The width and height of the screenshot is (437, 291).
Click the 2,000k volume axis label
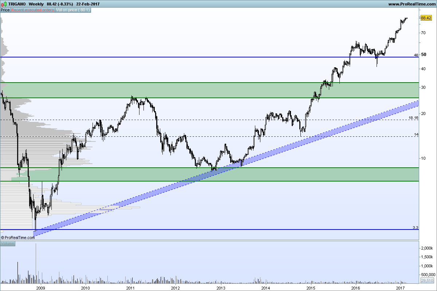click(x=426, y=248)
